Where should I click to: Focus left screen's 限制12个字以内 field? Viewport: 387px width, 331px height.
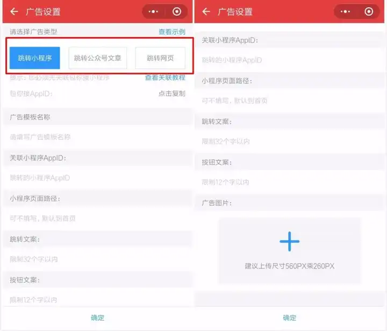pyautogui.click(x=97, y=300)
